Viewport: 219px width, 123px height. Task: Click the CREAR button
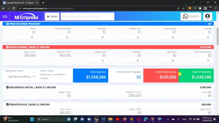tap(52, 16)
